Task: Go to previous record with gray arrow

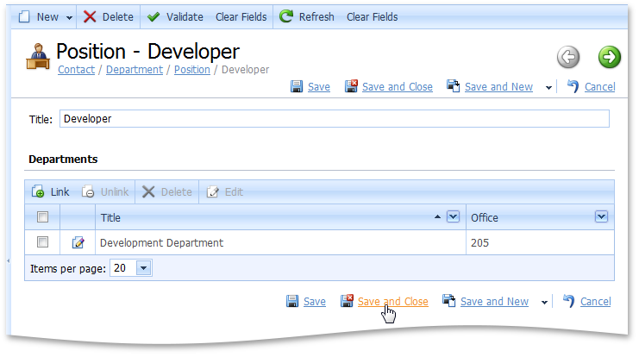Action: click(x=568, y=57)
